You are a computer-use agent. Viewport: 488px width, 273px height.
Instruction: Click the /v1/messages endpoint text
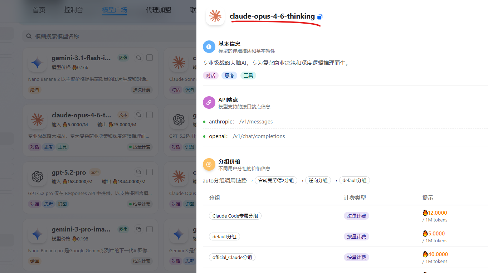pos(256,122)
